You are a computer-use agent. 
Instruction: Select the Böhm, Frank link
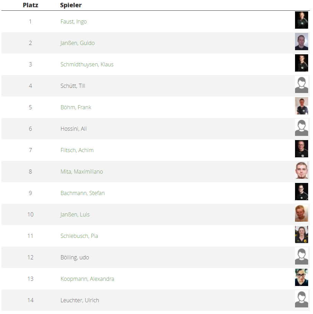click(76, 107)
